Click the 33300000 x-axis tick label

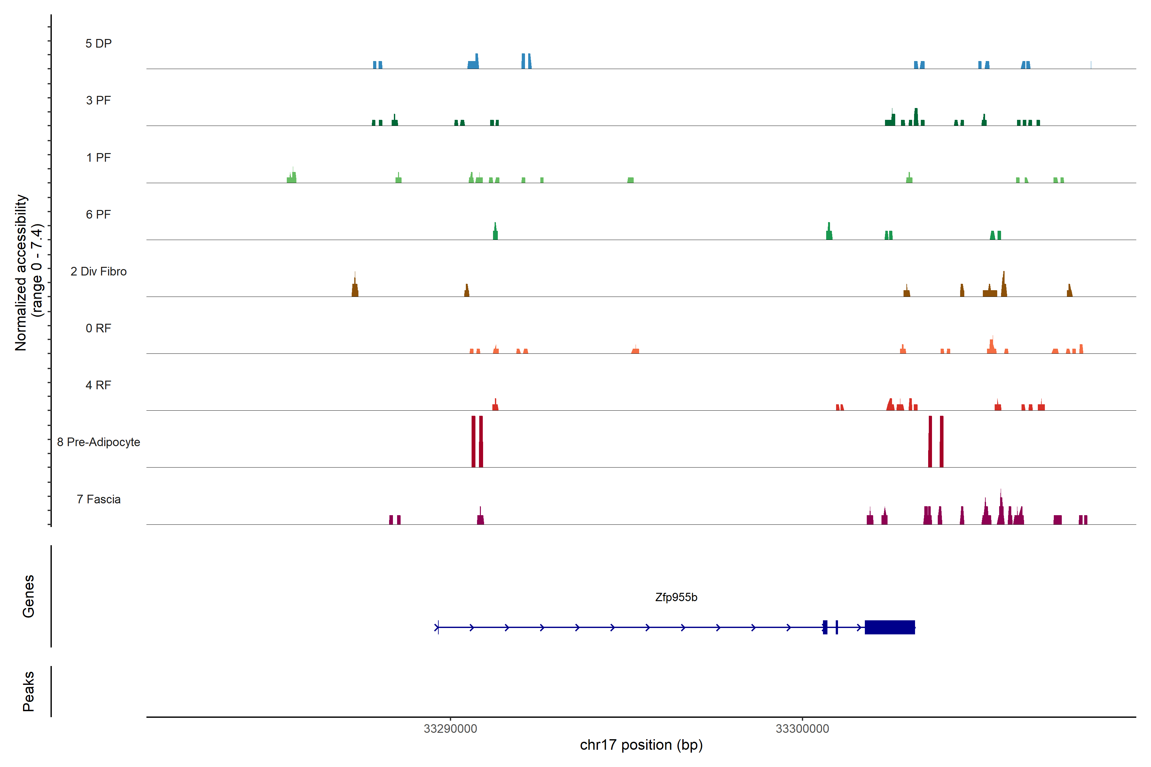[802, 728]
